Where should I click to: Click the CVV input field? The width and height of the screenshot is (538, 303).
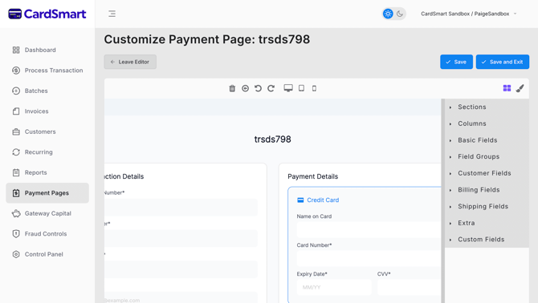pyautogui.click(x=409, y=287)
